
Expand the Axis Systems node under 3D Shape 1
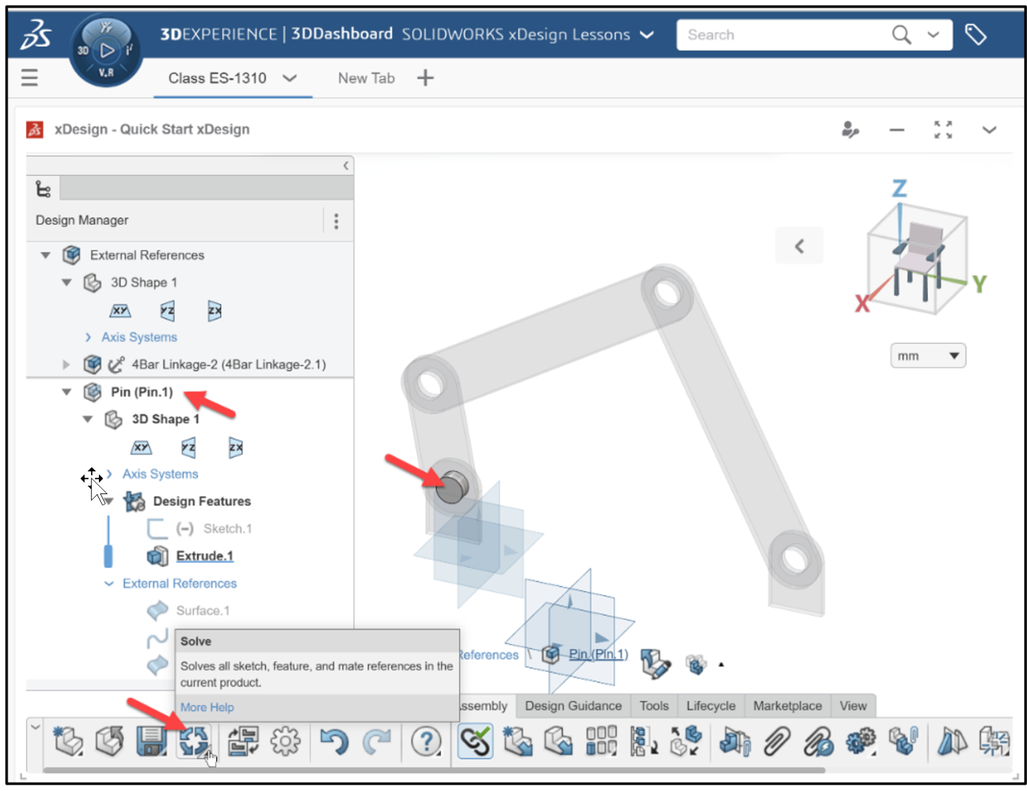[88, 337]
